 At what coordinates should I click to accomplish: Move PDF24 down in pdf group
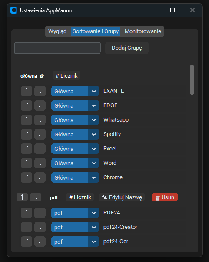click(x=40, y=213)
